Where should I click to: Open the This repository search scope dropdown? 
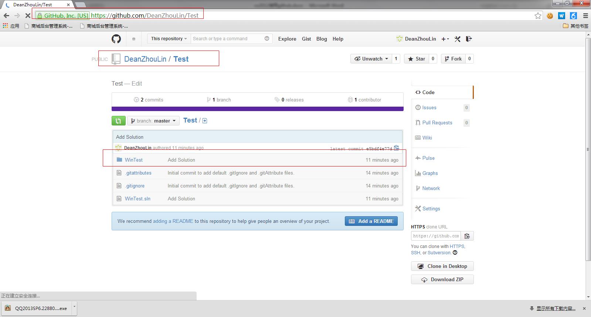coord(169,39)
